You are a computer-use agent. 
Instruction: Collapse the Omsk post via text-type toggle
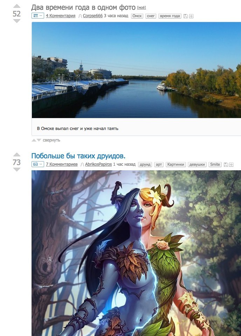click(x=38, y=16)
